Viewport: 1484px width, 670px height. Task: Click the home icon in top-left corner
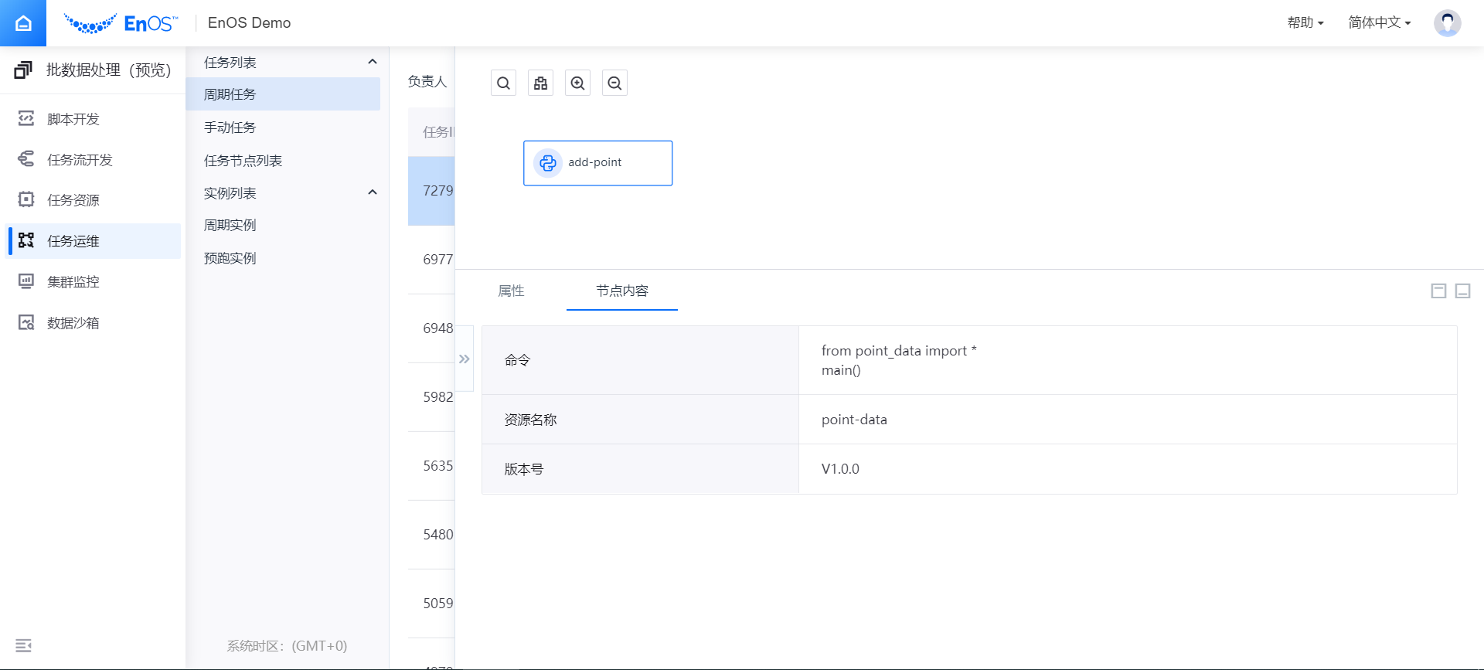[x=23, y=23]
